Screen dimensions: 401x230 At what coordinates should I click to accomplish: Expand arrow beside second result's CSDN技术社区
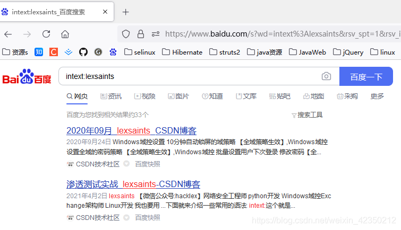point(126,217)
